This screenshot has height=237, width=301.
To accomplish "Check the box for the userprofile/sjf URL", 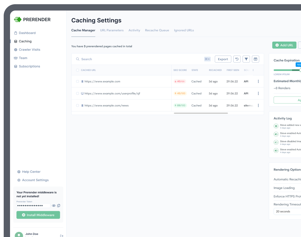I will 78,93.
